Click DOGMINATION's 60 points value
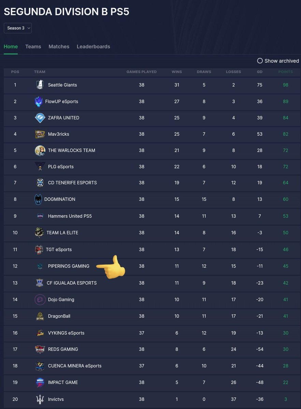 coord(286,199)
